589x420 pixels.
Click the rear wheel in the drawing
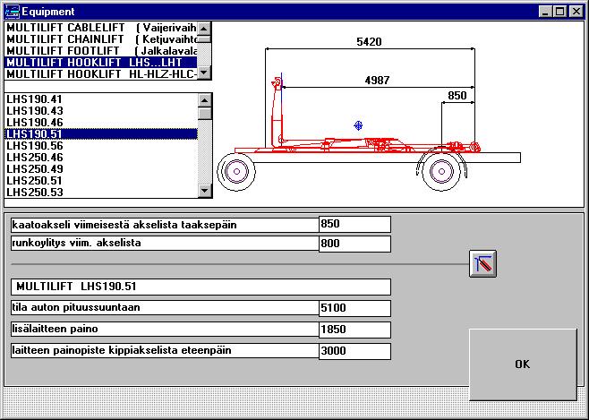click(x=442, y=171)
